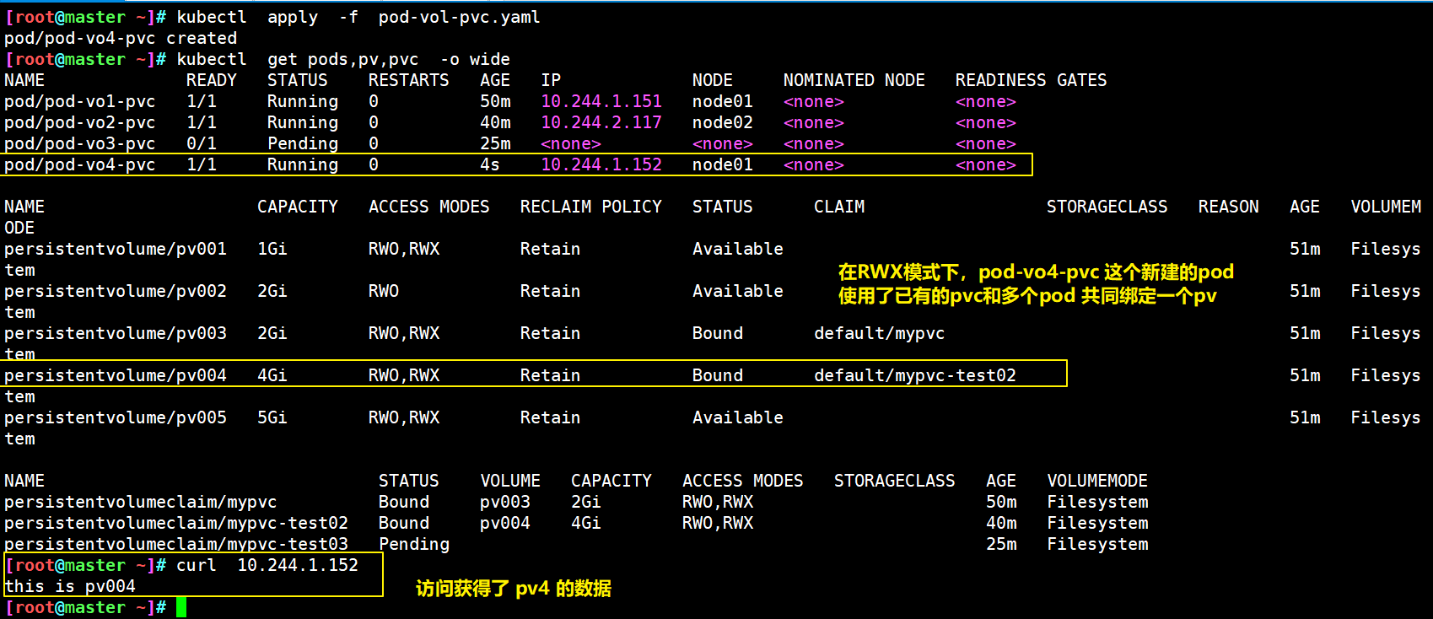The width and height of the screenshot is (1433, 619).
Task: Click the default/mypvc claim of pv003
Action: pos(880,333)
